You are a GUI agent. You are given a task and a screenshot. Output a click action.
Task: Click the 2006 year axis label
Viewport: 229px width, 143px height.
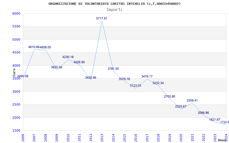click(x=23, y=138)
